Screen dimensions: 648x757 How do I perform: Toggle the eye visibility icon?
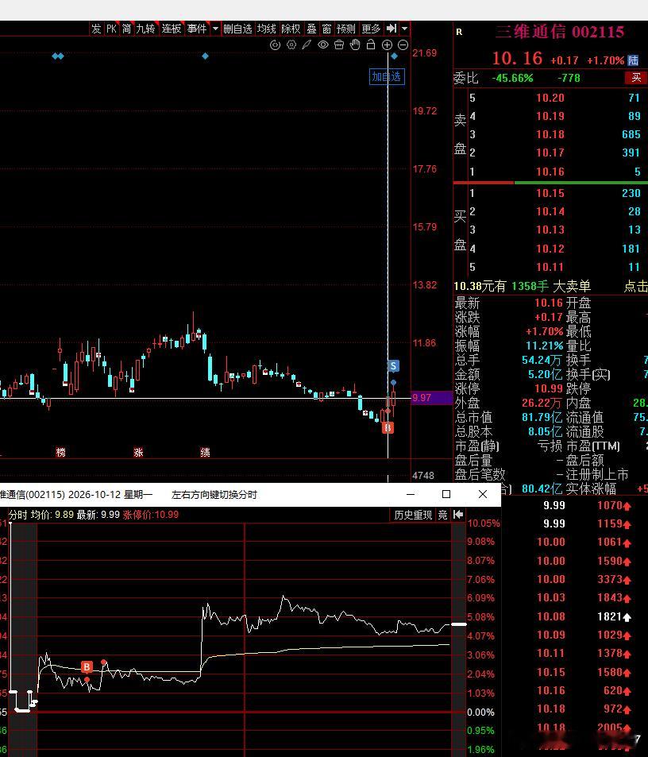(x=322, y=45)
